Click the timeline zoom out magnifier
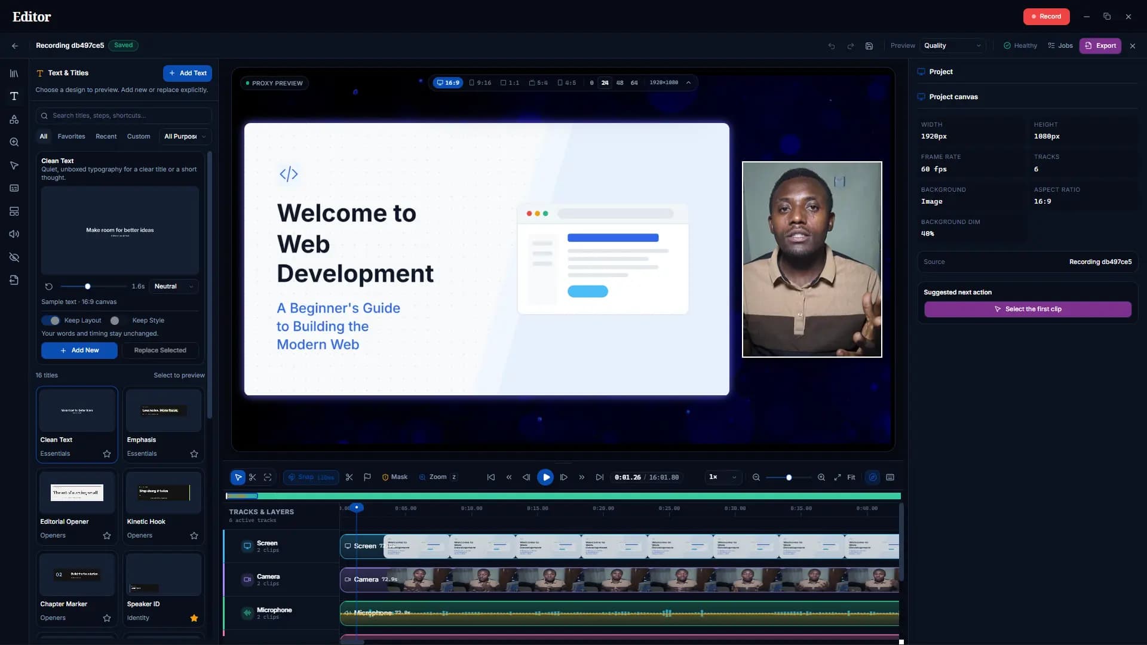The width and height of the screenshot is (1147, 645). (x=756, y=477)
